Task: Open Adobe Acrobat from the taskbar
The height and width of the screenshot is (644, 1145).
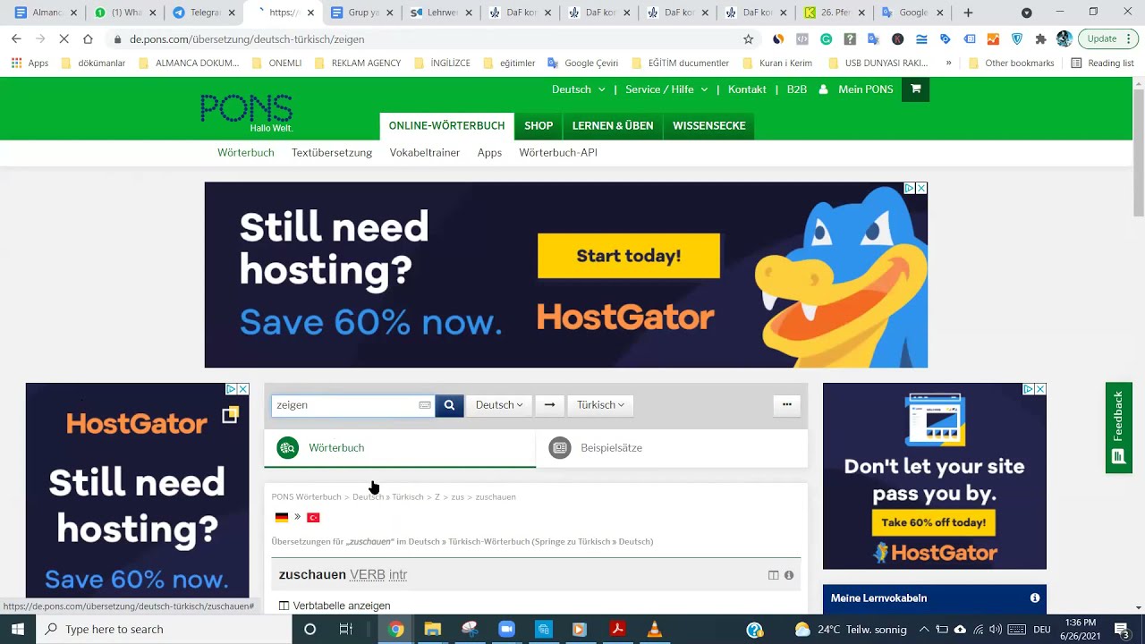Action: (x=617, y=630)
